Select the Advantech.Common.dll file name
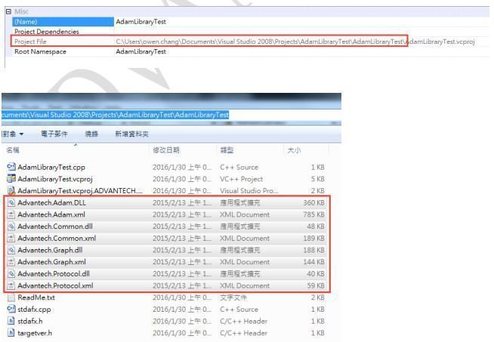This screenshot has width=494, height=342. [55, 226]
